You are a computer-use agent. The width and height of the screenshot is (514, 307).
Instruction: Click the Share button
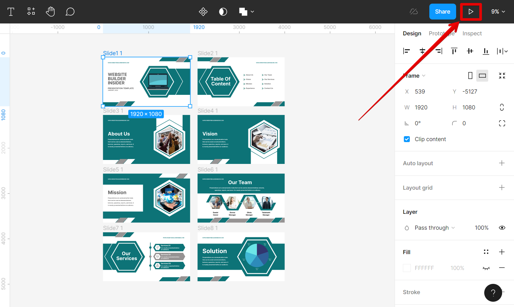442,12
